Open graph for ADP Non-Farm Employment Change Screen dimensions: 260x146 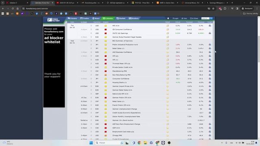click(210, 124)
